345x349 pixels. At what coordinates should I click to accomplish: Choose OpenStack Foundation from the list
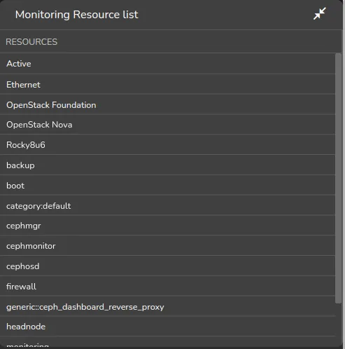[167, 104]
